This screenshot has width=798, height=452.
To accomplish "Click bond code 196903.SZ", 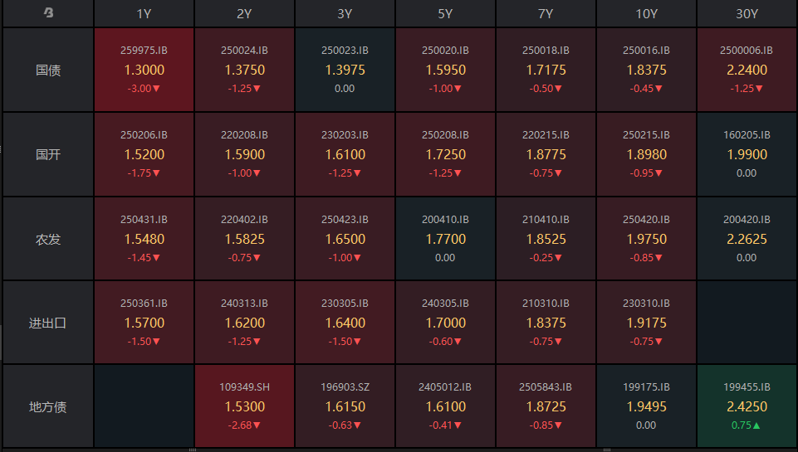I will pos(345,387).
